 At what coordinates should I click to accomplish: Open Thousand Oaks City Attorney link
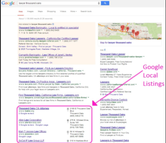(x=34, y=109)
